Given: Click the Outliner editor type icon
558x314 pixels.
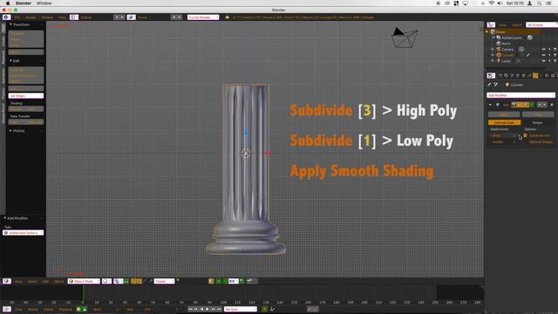Looking at the screenshot, I should 491,24.
